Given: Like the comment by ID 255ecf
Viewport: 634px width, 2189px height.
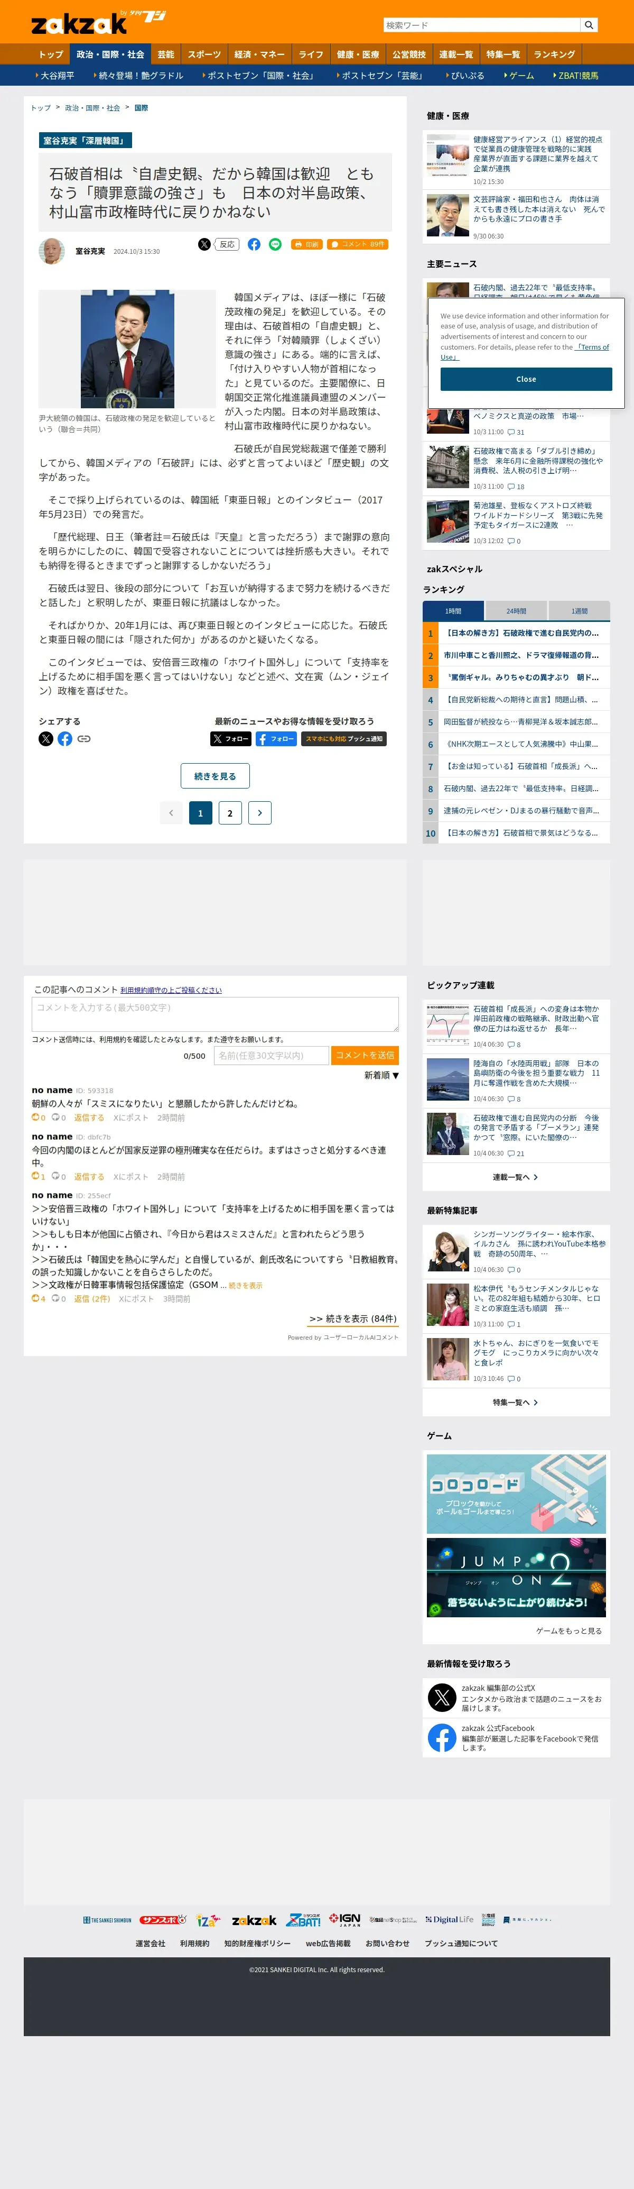Looking at the screenshot, I should (x=38, y=1298).
